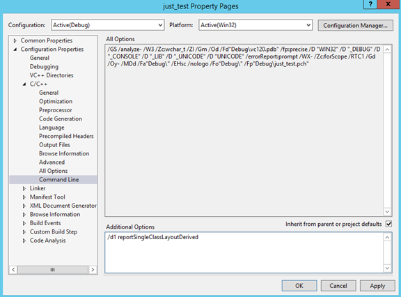The width and height of the screenshot is (401, 297).
Task: Expand the Code Analysis node arrow
Action: coord(24,241)
